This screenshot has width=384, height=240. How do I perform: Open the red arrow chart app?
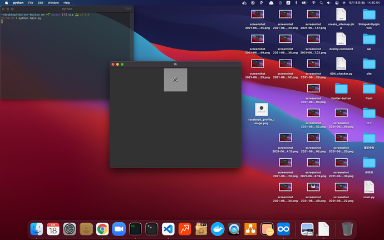[x=185, y=229]
